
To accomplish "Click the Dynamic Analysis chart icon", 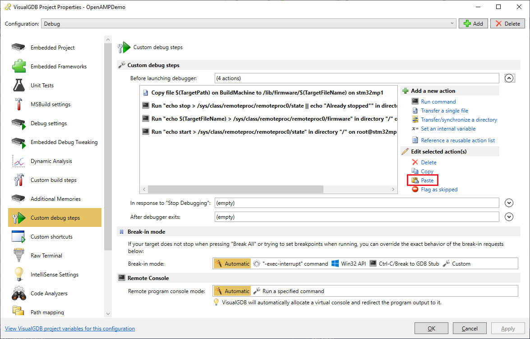I will coord(18,161).
